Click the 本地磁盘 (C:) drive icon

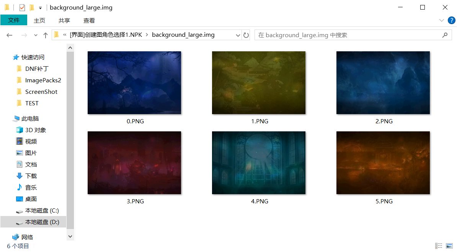(x=19, y=211)
